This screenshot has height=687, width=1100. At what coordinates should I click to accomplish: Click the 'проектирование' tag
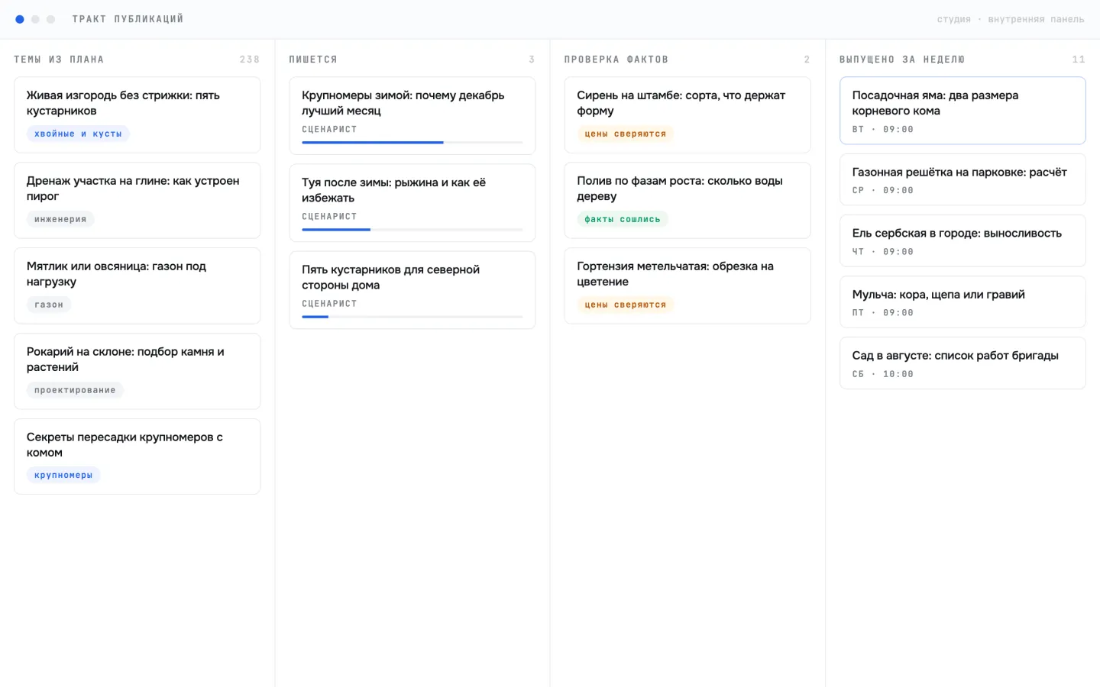tap(75, 390)
